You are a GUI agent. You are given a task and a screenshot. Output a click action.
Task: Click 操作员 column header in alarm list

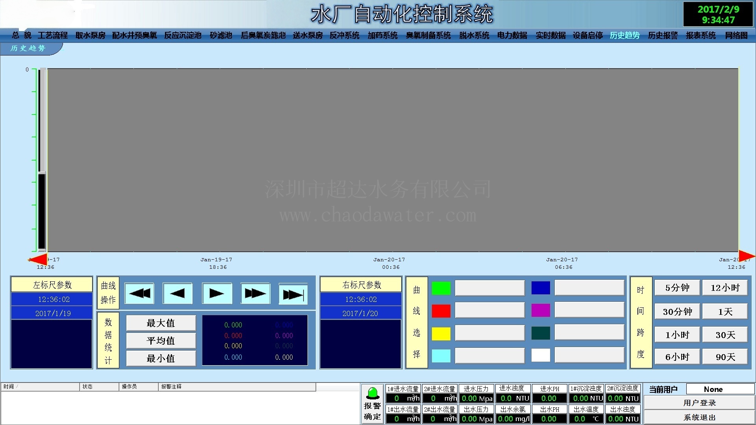[x=139, y=387]
